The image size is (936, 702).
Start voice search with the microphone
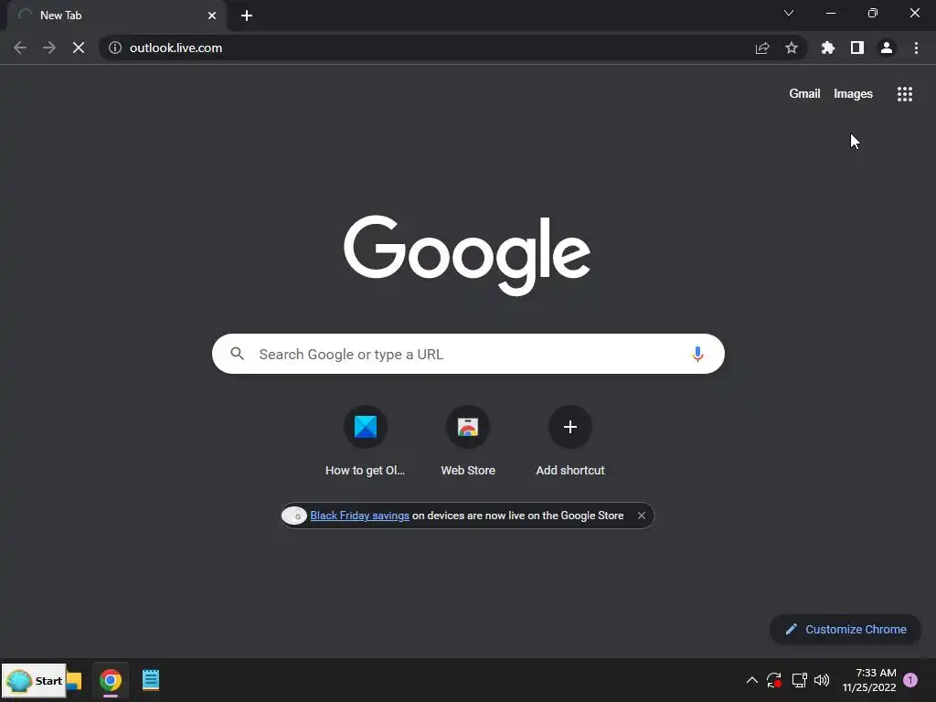pyautogui.click(x=697, y=354)
